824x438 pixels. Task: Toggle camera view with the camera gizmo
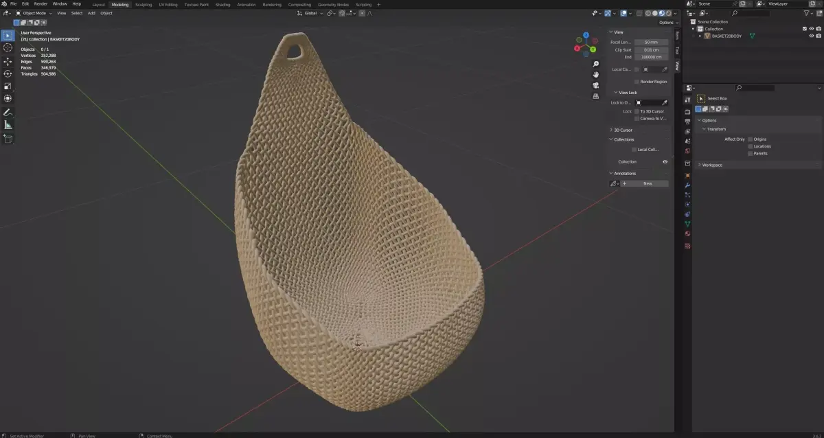[596, 85]
